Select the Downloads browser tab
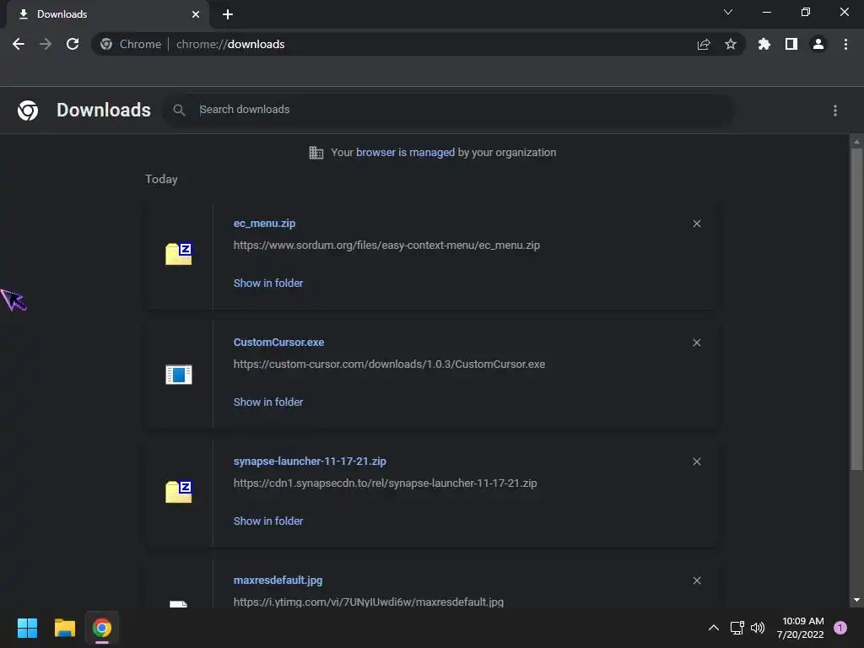 pos(107,14)
